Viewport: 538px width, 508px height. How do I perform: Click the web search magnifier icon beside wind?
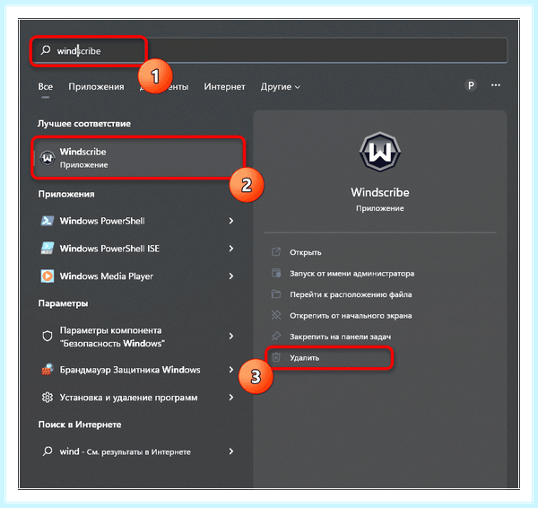click(48, 451)
